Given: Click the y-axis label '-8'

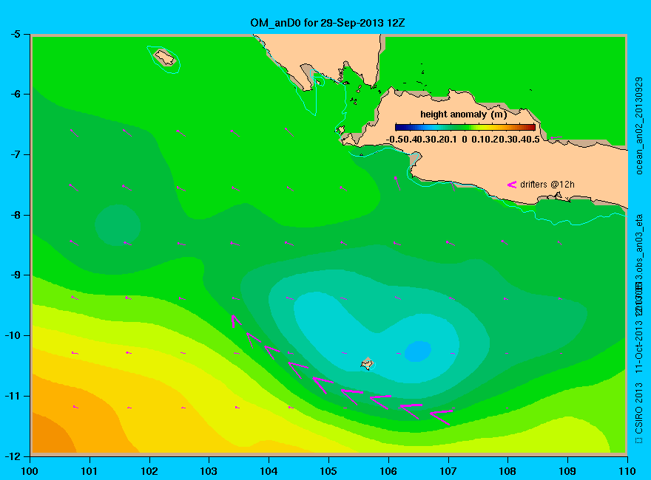Looking at the screenshot, I should (x=15, y=215).
